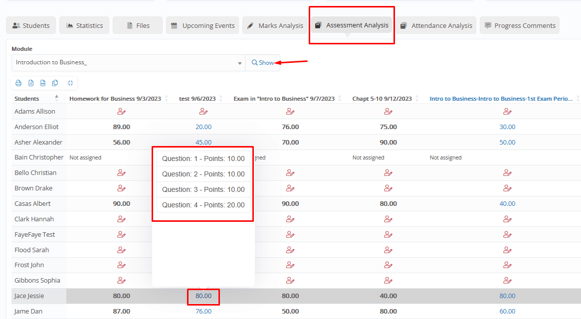581x319 pixels.
Task: Click the print table icon
Action: 18,83
